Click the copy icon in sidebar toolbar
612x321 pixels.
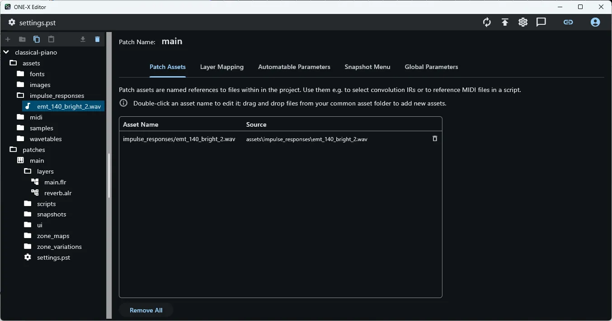tap(37, 39)
